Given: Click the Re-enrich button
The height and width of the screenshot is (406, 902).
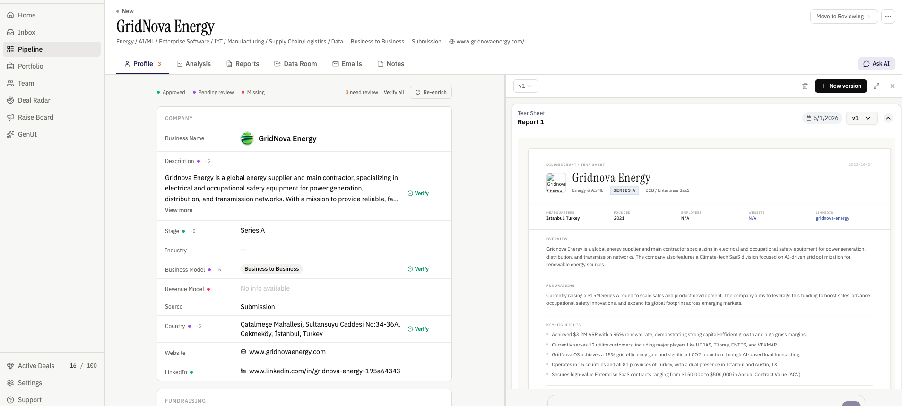Looking at the screenshot, I should coord(431,92).
